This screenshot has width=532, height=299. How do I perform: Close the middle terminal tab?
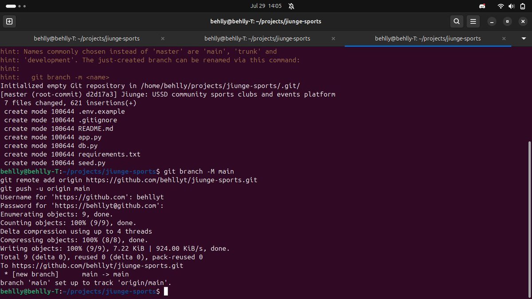point(333,39)
